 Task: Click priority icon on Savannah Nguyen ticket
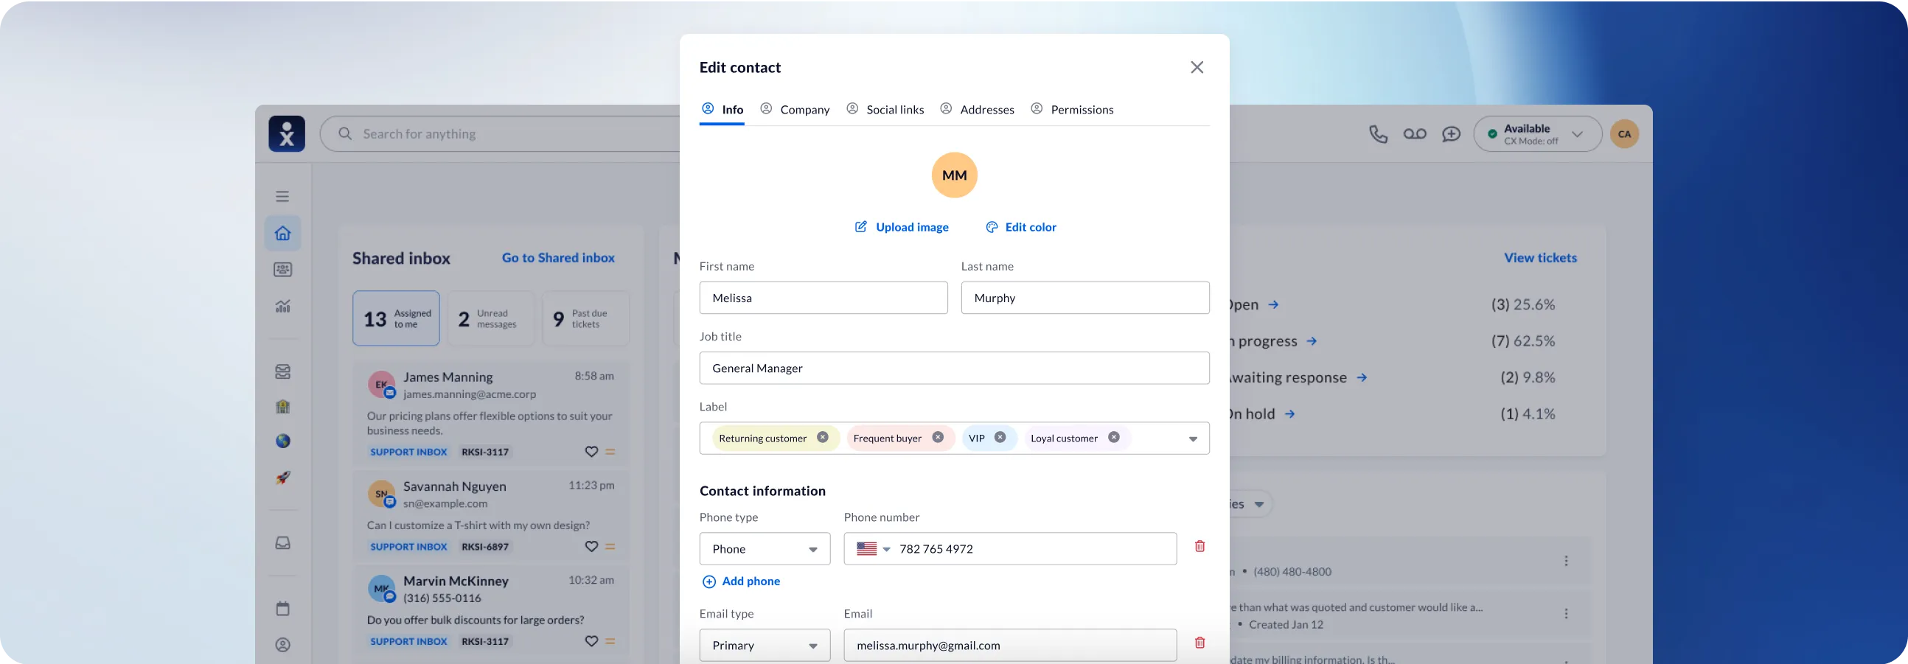(610, 546)
